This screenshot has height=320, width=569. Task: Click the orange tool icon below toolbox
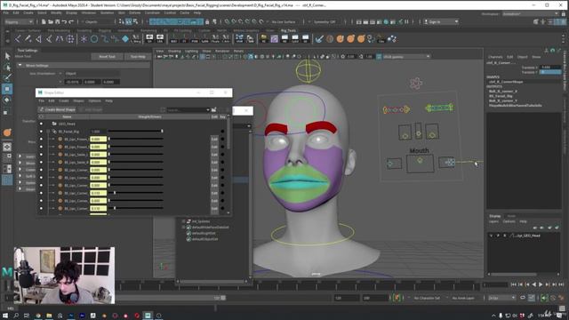pos(7,132)
